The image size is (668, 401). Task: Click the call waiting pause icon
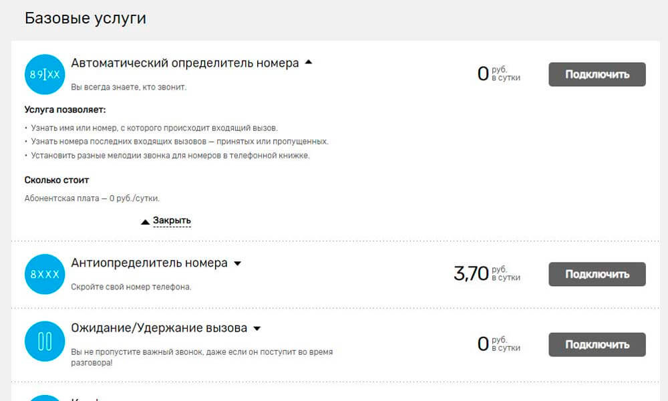[x=45, y=342]
